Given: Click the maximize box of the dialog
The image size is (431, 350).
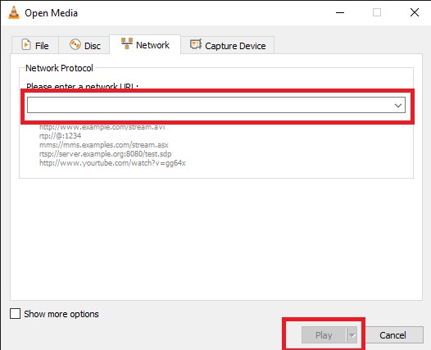Looking at the screenshot, I should coord(377,12).
